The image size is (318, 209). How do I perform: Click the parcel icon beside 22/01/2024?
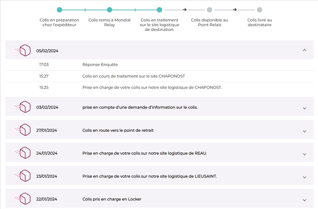pos(25,199)
